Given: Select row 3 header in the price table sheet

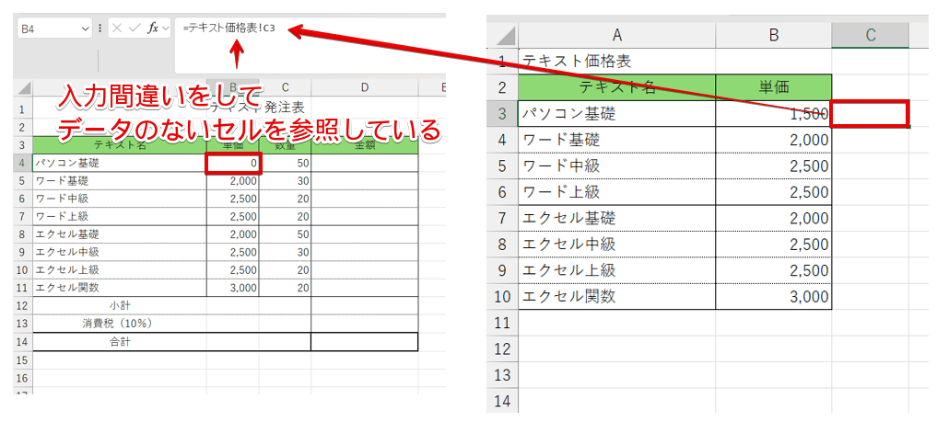Looking at the screenshot, I should pyautogui.click(x=502, y=113).
